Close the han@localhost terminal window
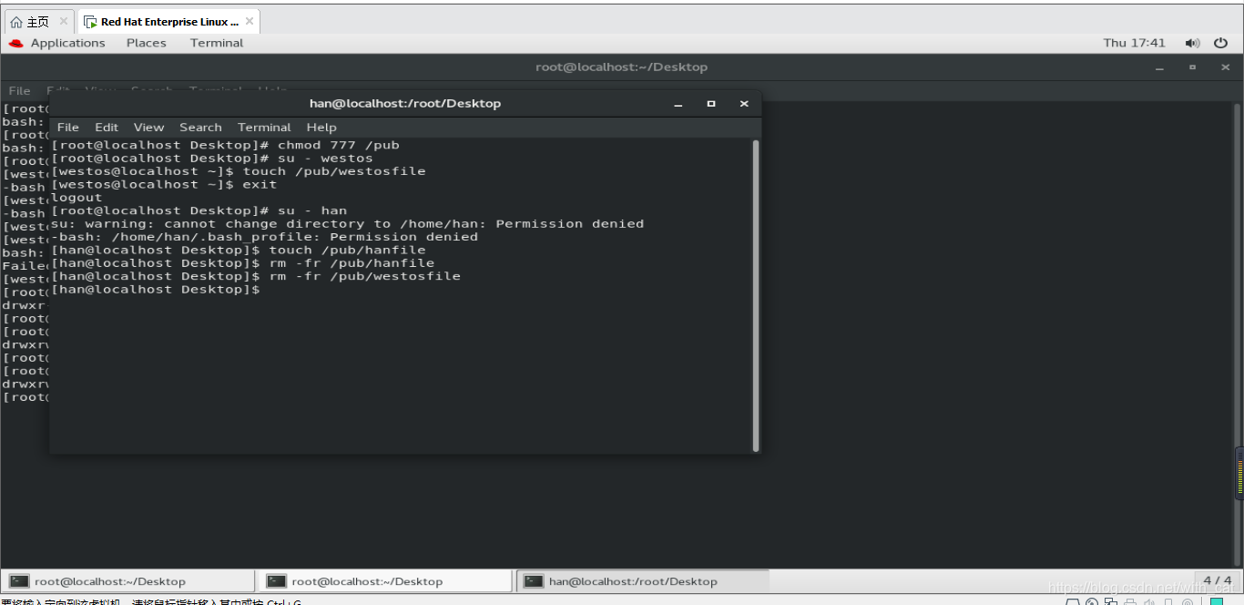Viewport: 1244px width, 605px height. pos(744,104)
